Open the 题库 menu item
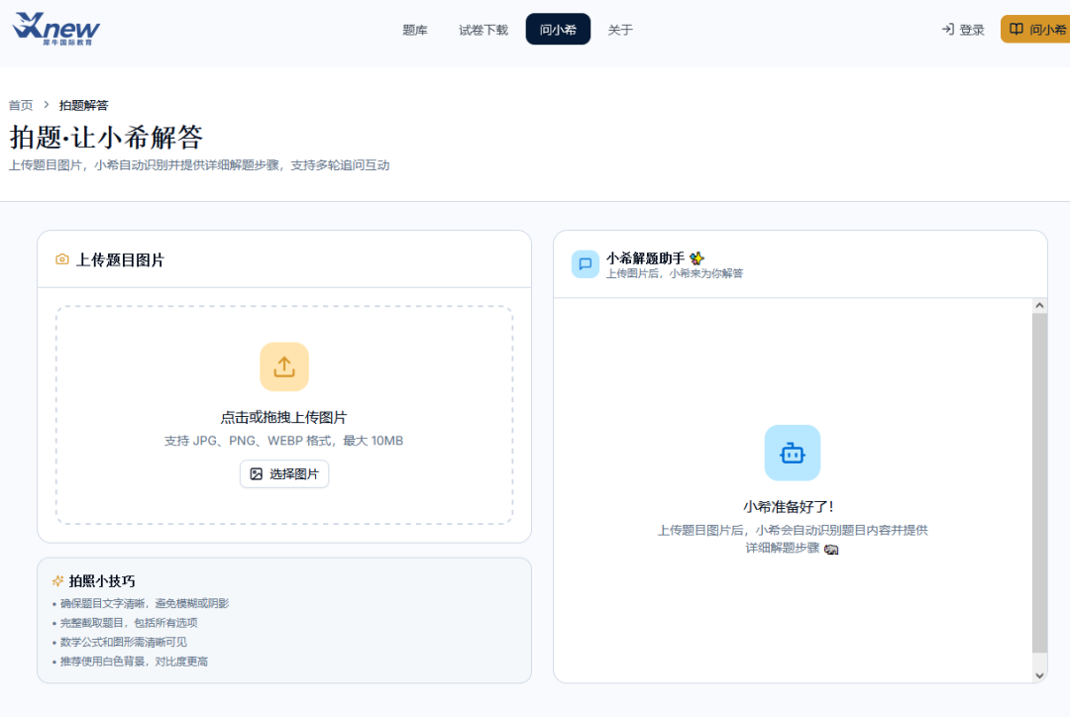This screenshot has height=717, width=1070. click(x=415, y=30)
